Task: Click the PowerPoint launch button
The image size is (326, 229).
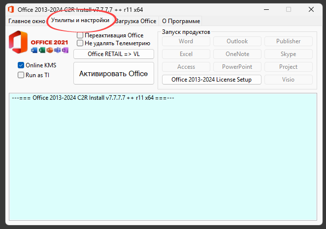Action: click(237, 67)
